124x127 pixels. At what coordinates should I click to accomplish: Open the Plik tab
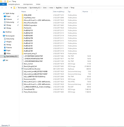[x=3, y=4]
